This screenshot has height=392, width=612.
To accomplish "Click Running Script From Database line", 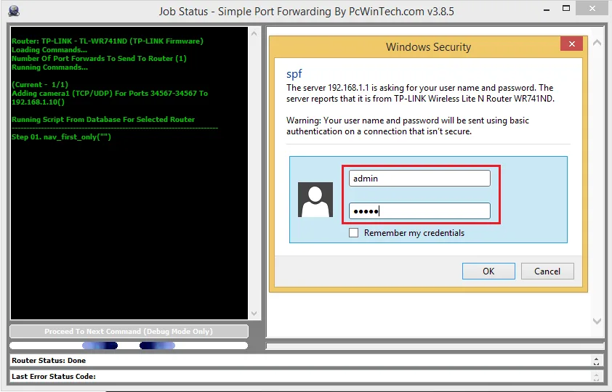I will (x=103, y=120).
